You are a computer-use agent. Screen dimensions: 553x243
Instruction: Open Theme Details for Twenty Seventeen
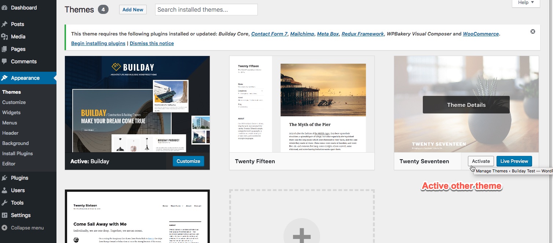466,105
